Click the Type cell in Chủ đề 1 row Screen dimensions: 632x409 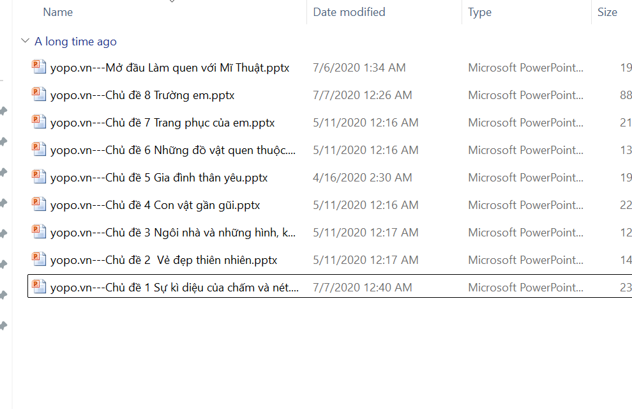click(525, 288)
